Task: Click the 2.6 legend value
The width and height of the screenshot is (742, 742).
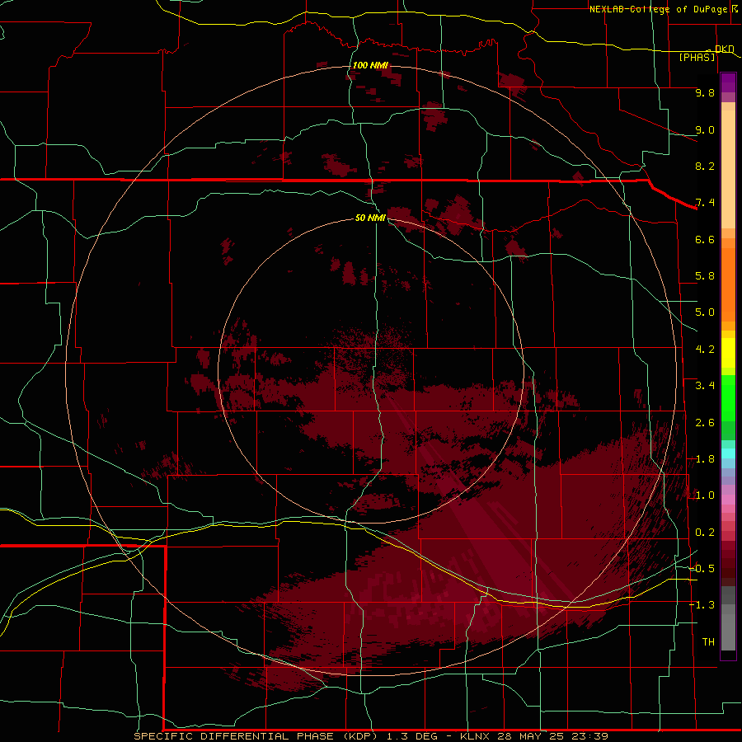Action: tap(705, 423)
